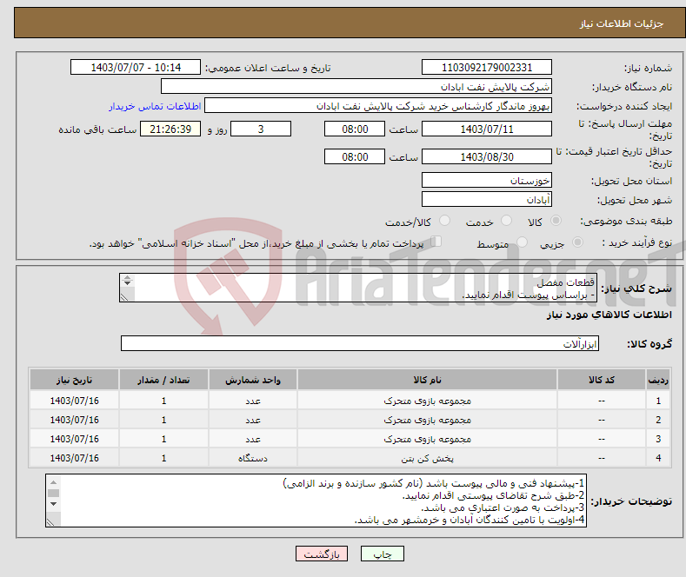Click row 2 item name مجموعه بازوی متحرک
Viewport: 686px width, 577px height.
pyautogui.click(x=427, y=420)
